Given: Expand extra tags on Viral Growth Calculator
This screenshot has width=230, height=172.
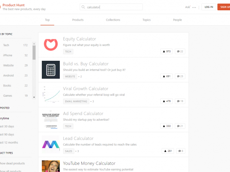Looking at the screenshot, I should (x=92, y=101).
